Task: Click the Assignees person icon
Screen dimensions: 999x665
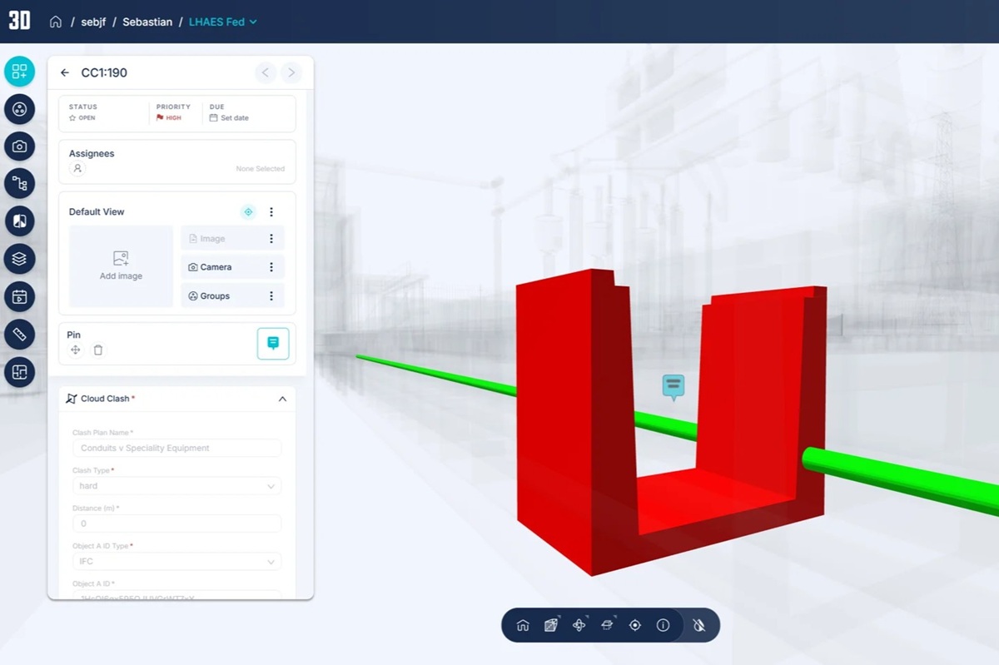Action: 77,168
